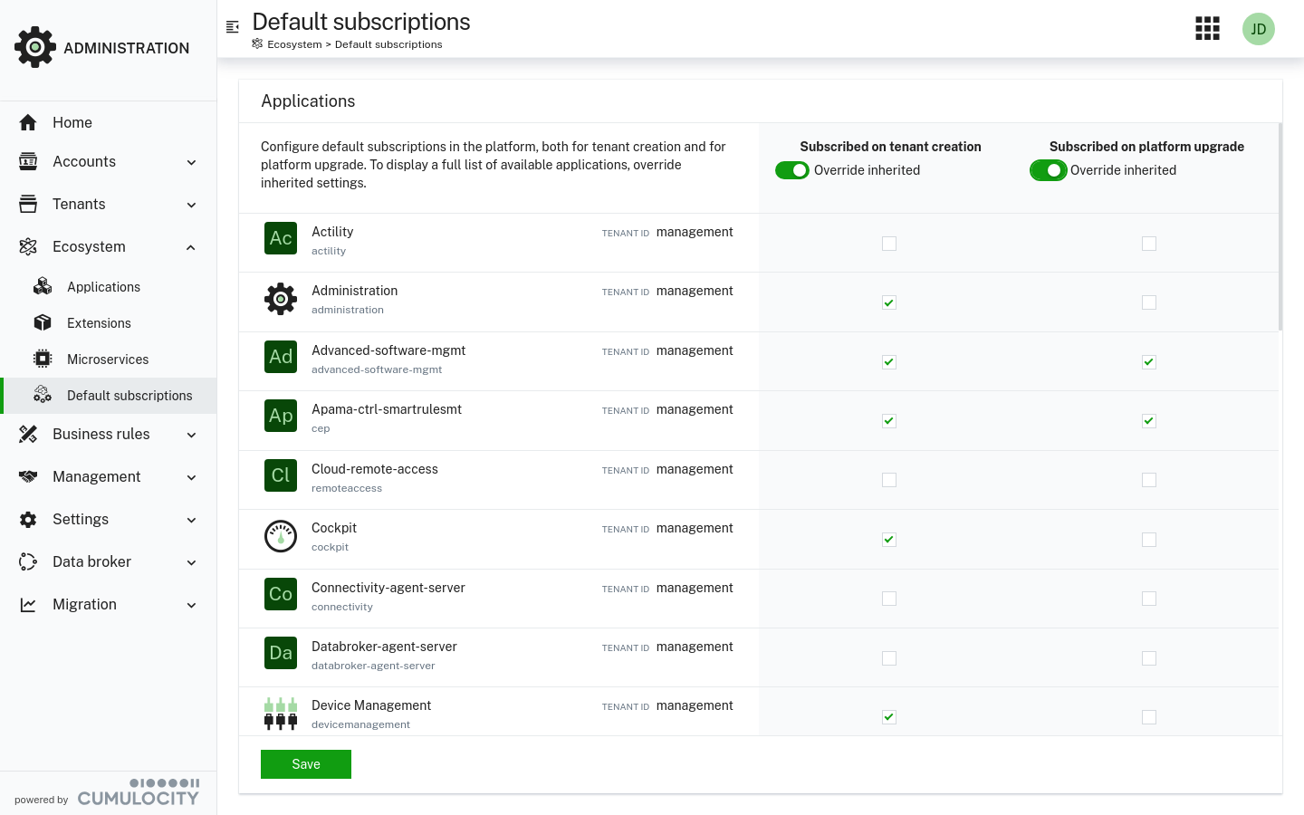Uncheck Administration subscribed on tenant creation
Image resolution: width=1304 pixels, height=815 pixels.
[888, 302]
